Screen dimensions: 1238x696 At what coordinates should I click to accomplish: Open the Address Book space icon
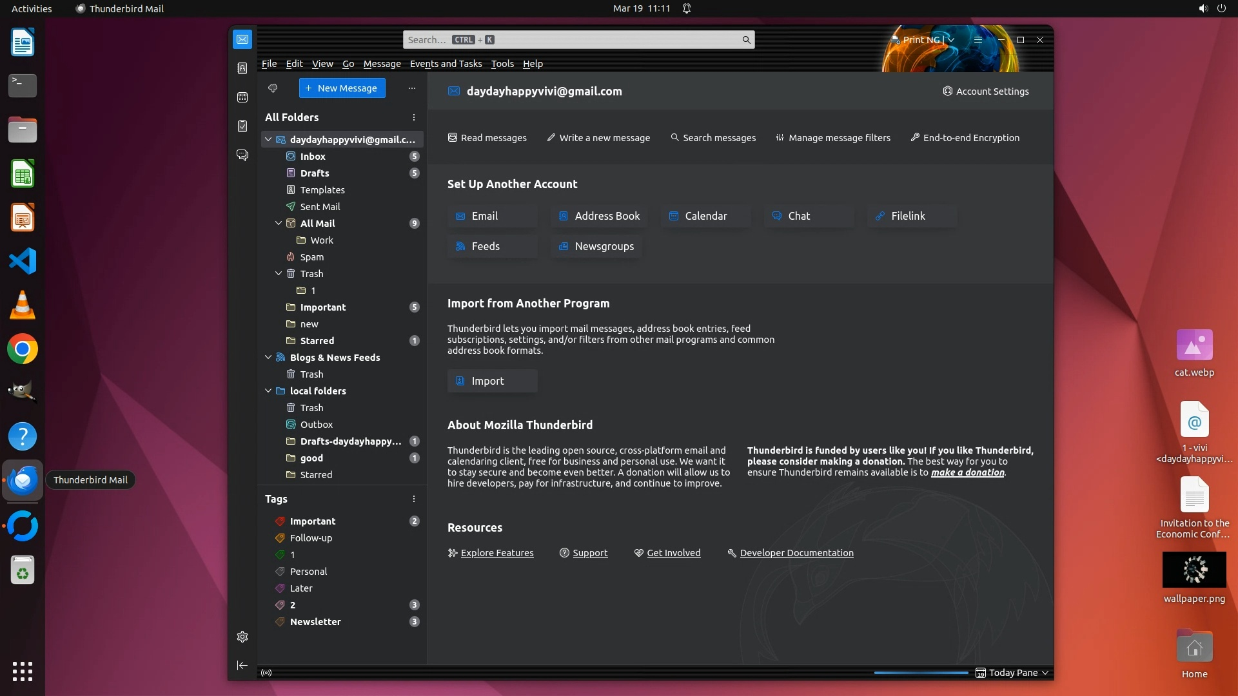242,68
